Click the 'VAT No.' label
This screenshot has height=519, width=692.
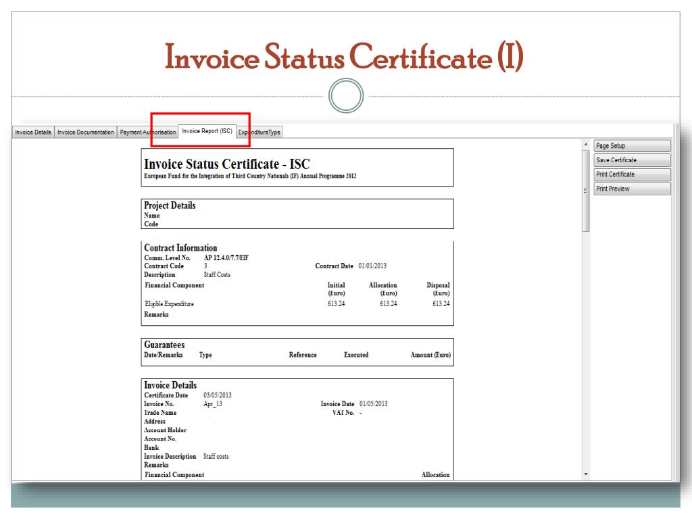coord(343,413)
